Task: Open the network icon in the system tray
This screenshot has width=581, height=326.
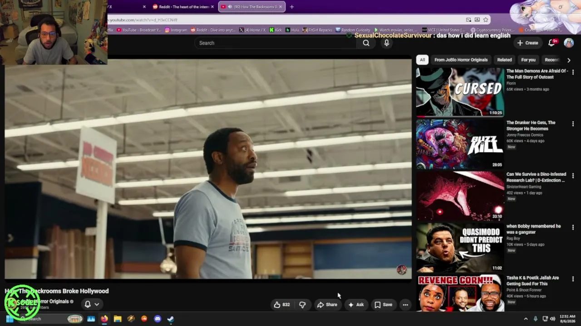Action: tap(545, 319)
